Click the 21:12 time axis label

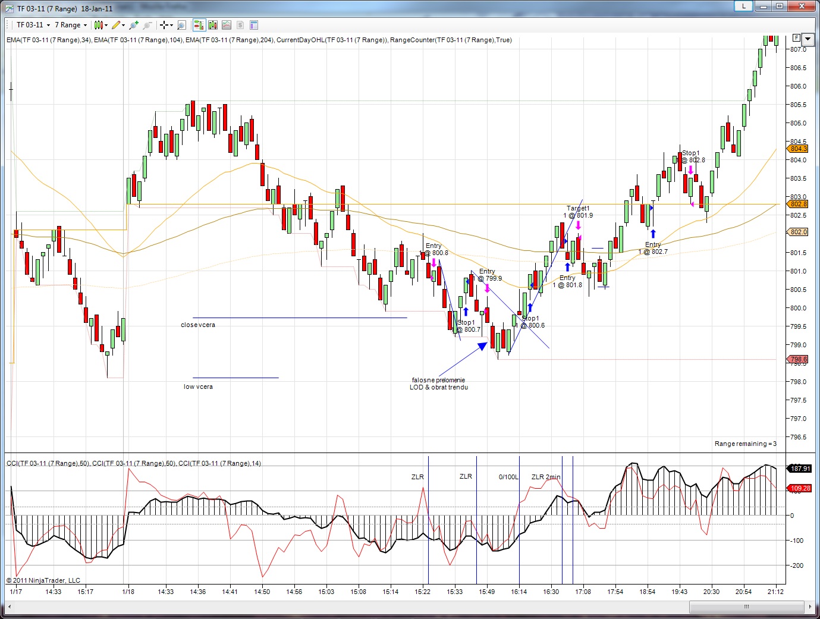776,592
